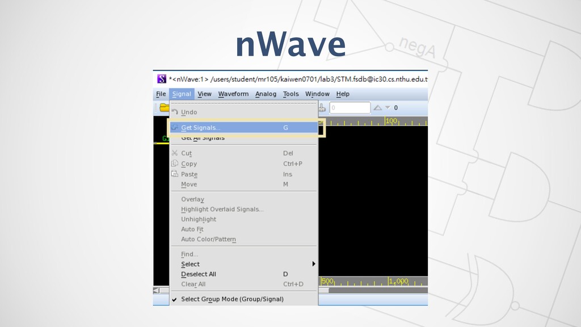Choose Get Signals... from Signal menu
The image size is (581, 327).
coord(244,128)
